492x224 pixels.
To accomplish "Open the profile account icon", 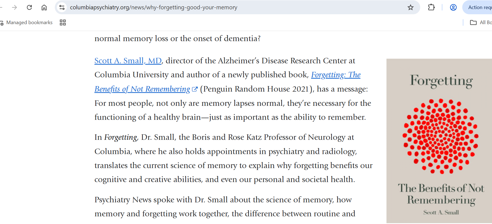I will click(453, 7).
